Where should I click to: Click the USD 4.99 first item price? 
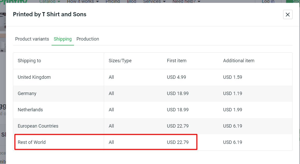click(177, 77)
